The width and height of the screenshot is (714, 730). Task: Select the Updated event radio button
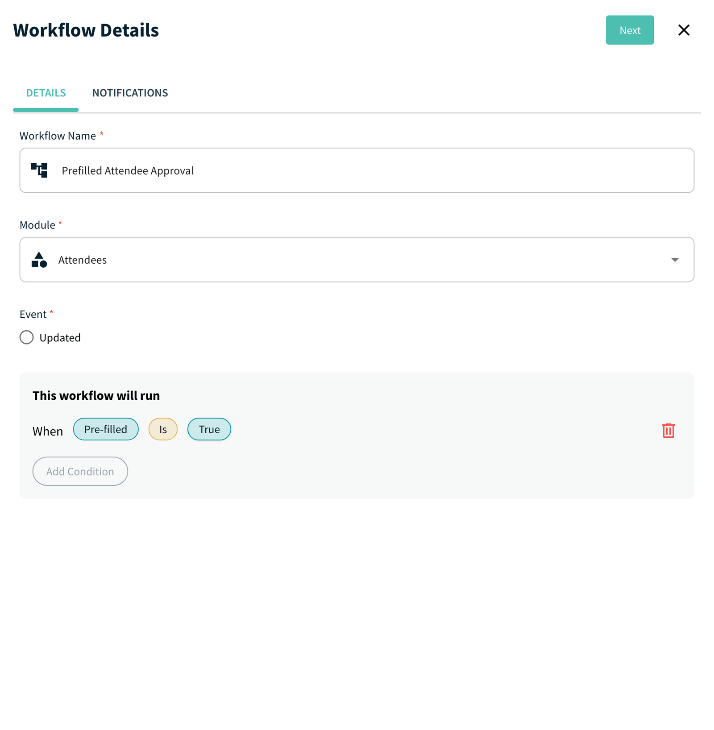coord(26,337)
